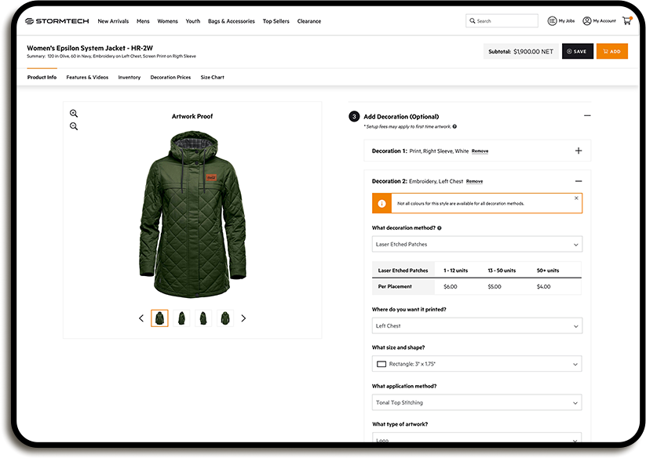The width and height of the screenshot is (646, 458).
Task: Click the Stormtech logo
Action: 57,21
